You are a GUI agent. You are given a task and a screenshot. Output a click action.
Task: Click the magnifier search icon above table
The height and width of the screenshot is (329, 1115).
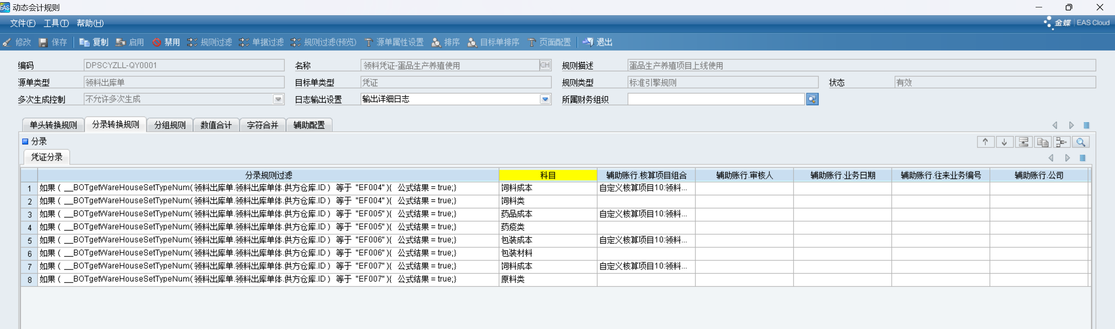click(1081, 142)
